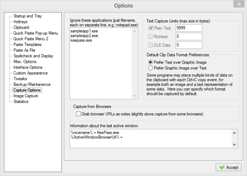Click the Richtext max size field
The image size is (247, 176).
coord(189,37)
